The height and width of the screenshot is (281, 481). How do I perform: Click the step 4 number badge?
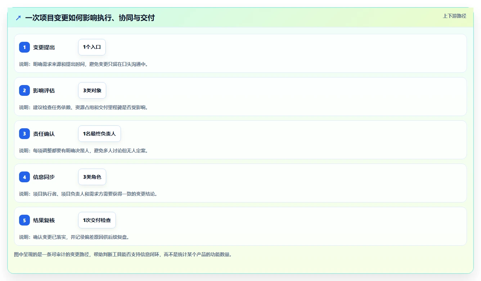click(24, 177)
